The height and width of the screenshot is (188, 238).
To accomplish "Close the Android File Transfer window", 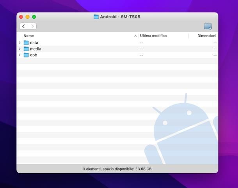I will tap(21, 17).
